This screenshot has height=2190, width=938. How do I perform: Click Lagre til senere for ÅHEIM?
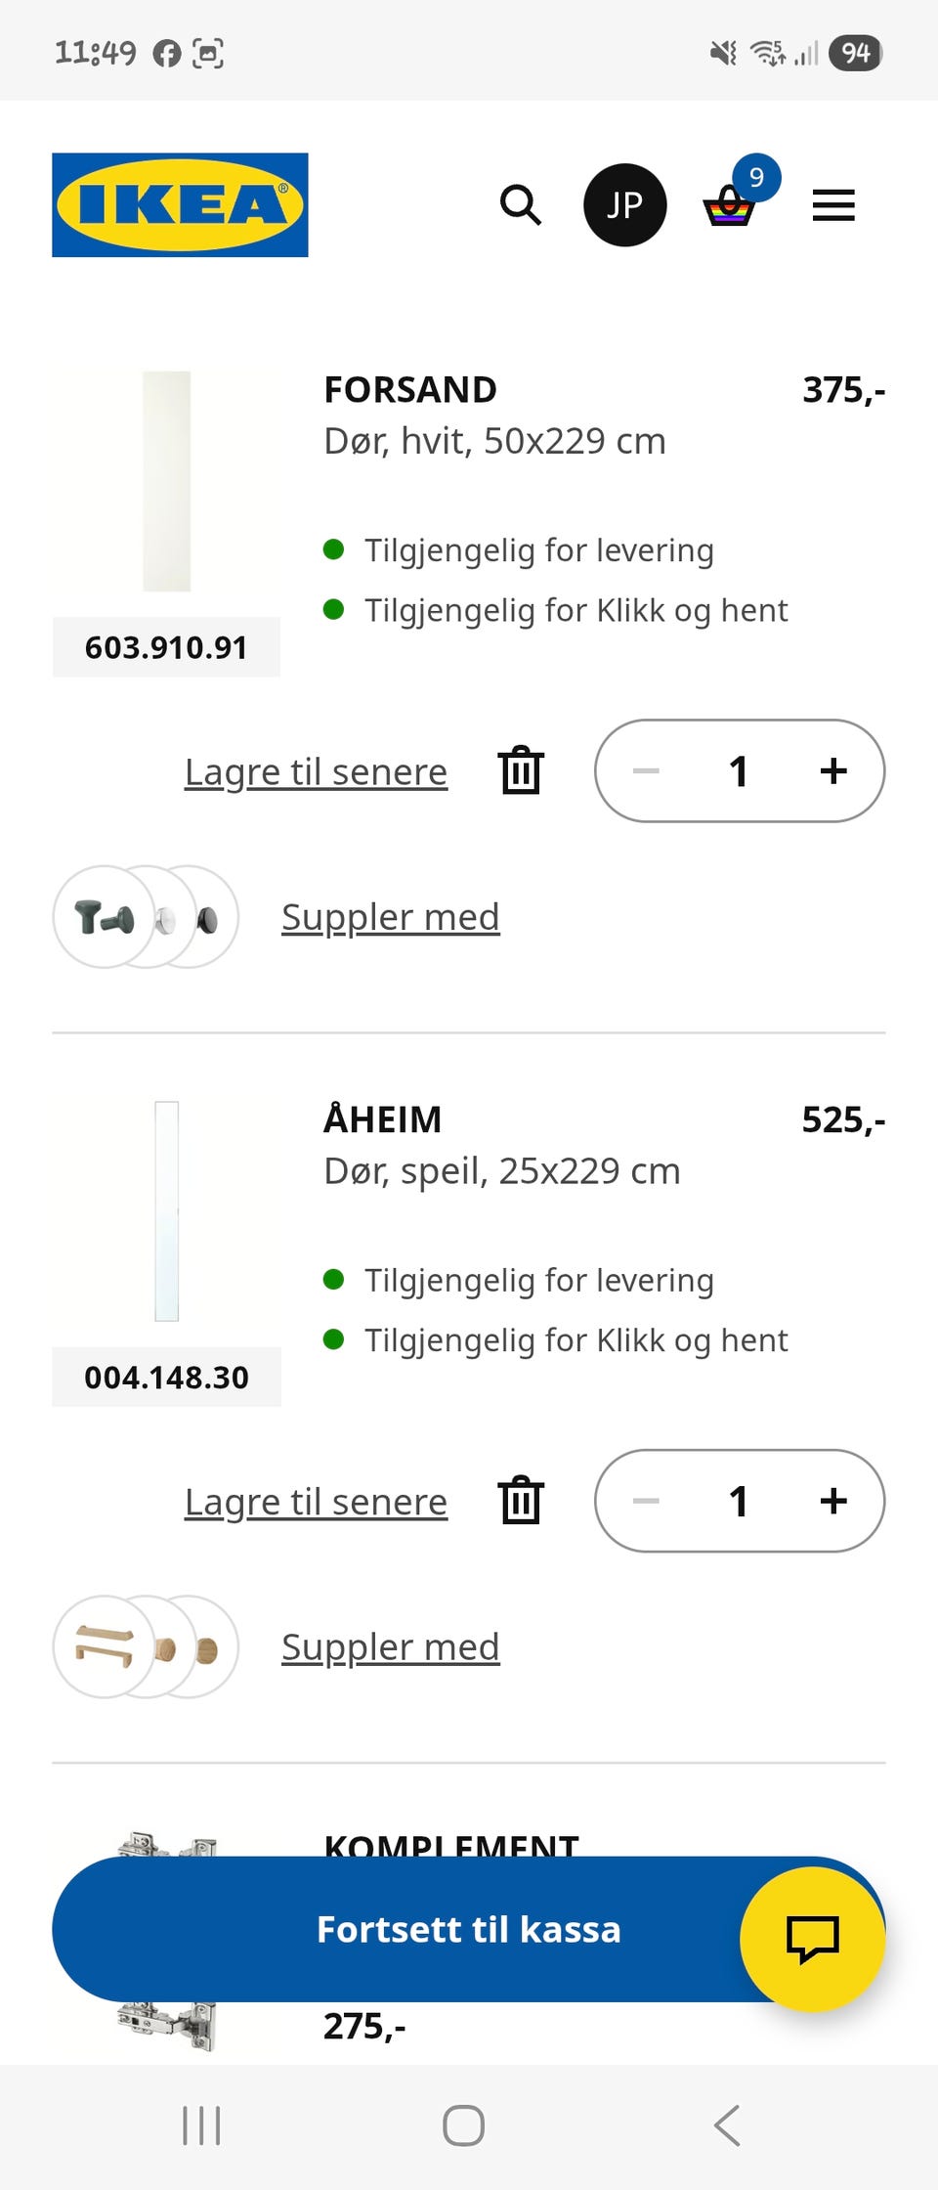pyautogui.click(x=316, y=1502)
